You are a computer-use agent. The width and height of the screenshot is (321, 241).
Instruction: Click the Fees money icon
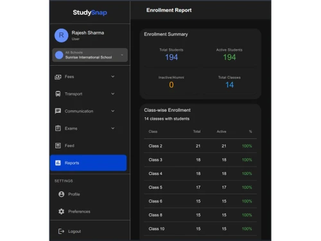coord(58,77)
